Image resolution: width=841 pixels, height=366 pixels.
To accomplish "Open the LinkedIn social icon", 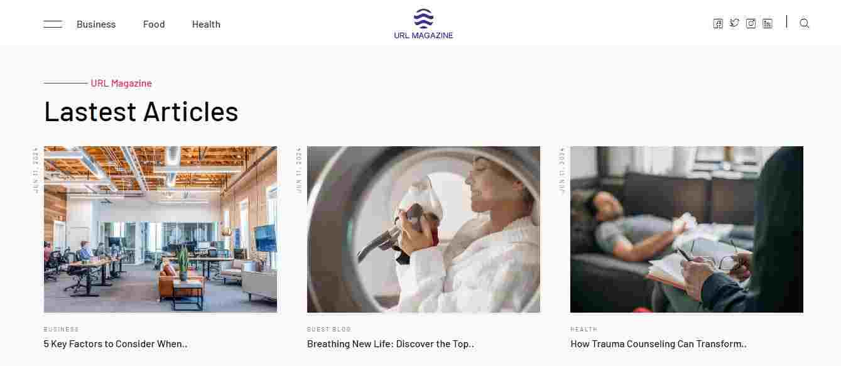I will (768, 24).
